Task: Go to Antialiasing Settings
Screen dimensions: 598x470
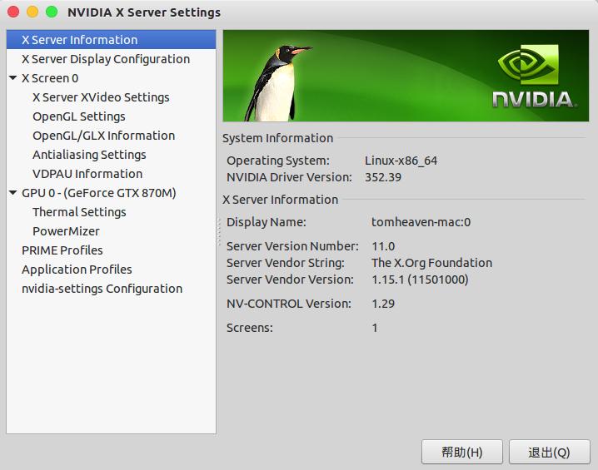Action: [x=89, y=155]
